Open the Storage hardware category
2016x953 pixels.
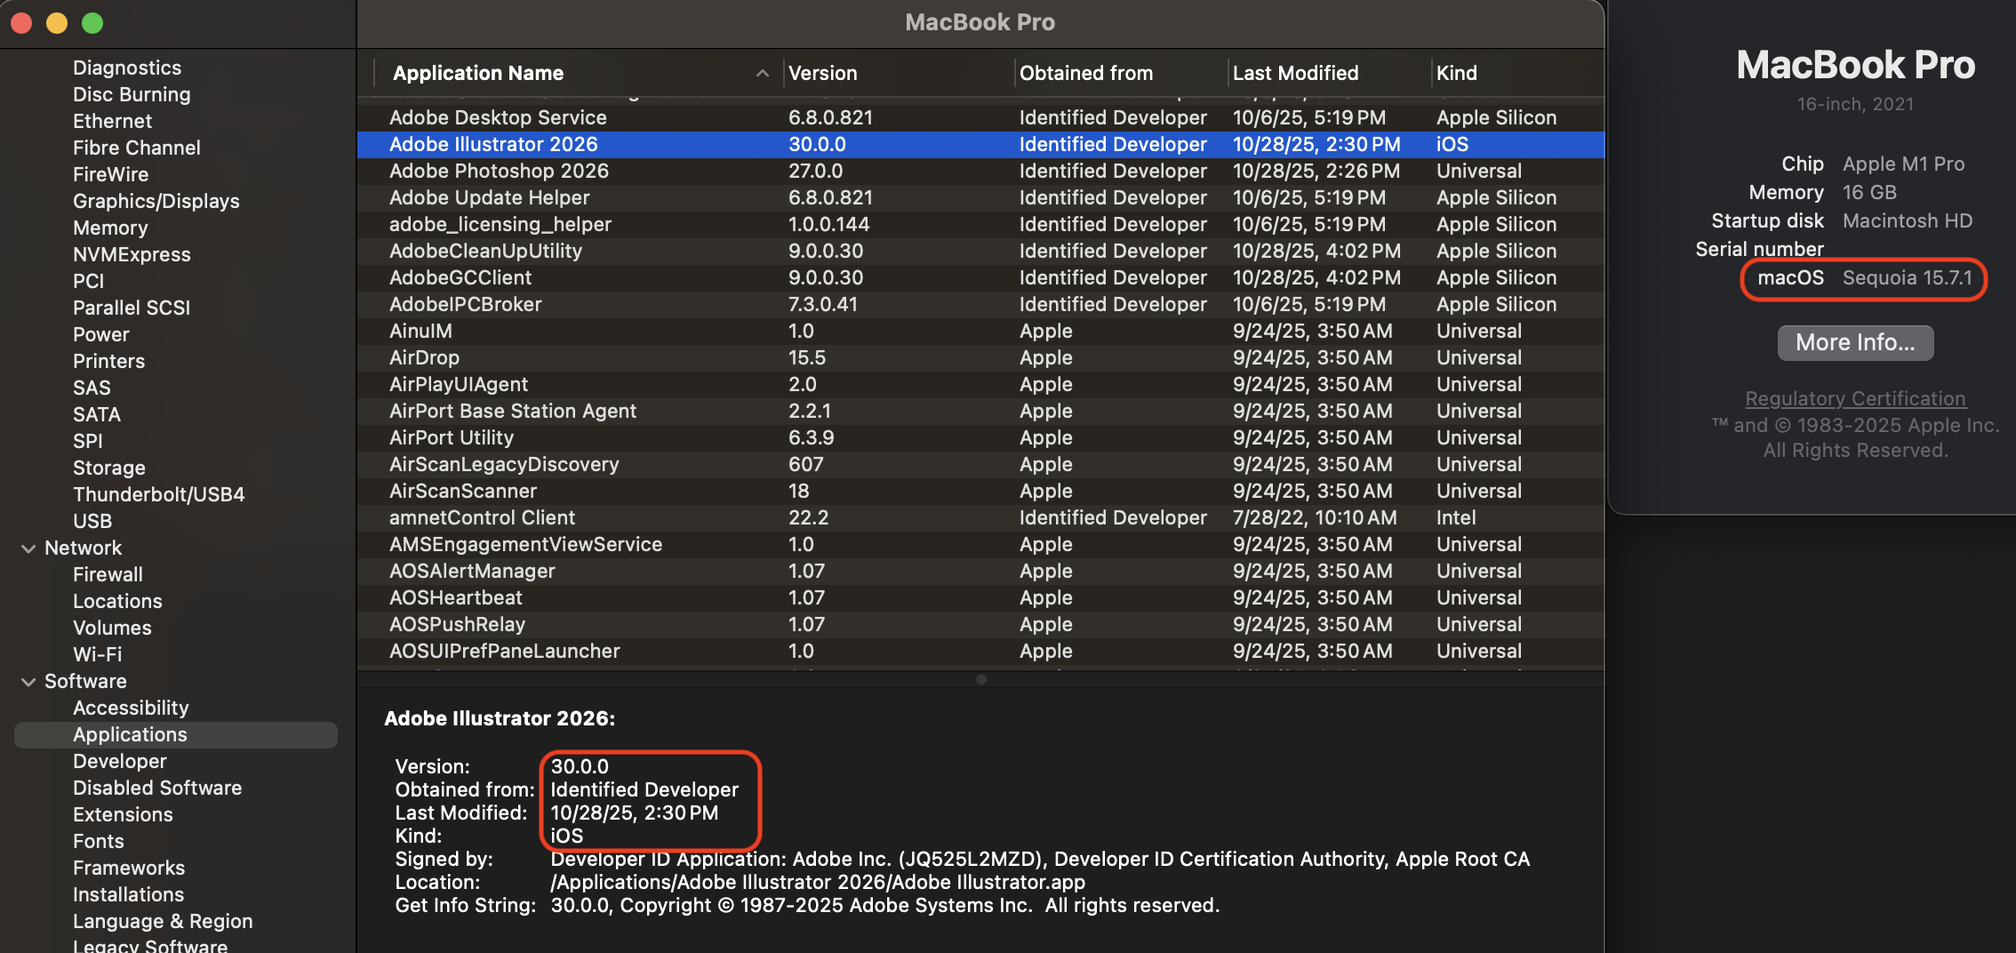(x=108, y=468)
